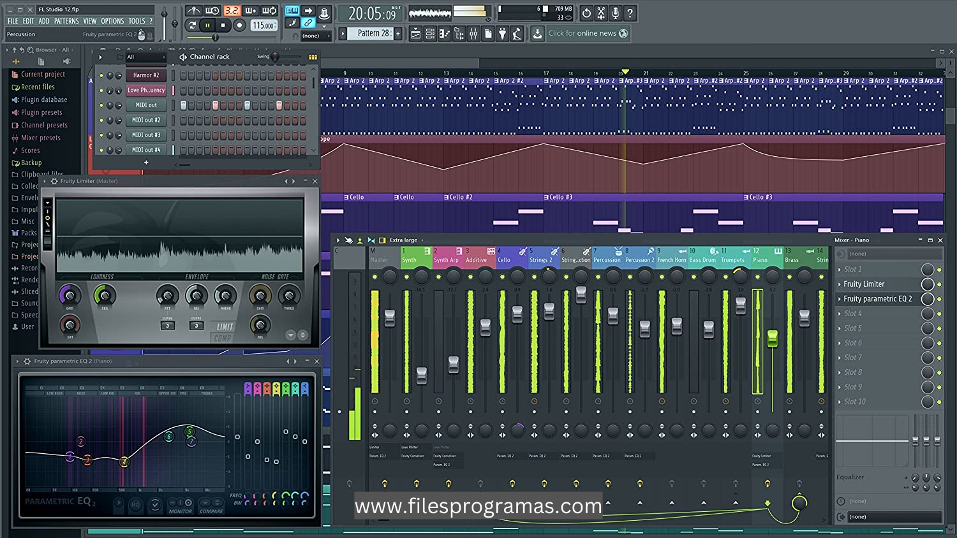Toggle pattern/song mode button

[x=192, y=25]
